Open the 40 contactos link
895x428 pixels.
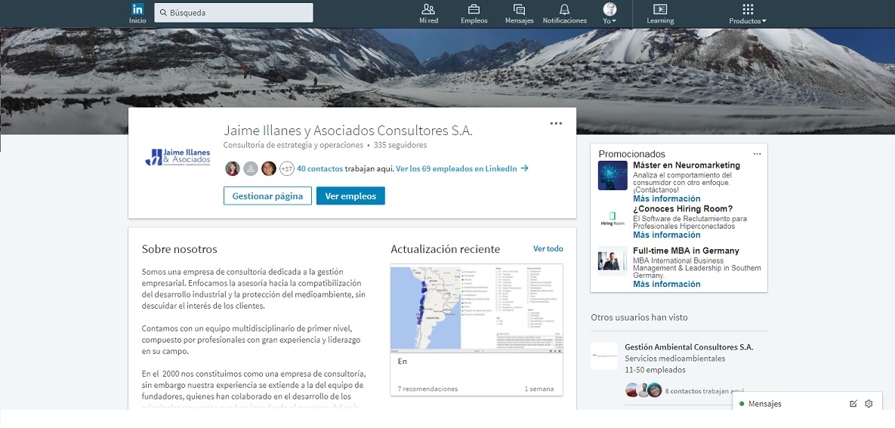click(319, 168)
